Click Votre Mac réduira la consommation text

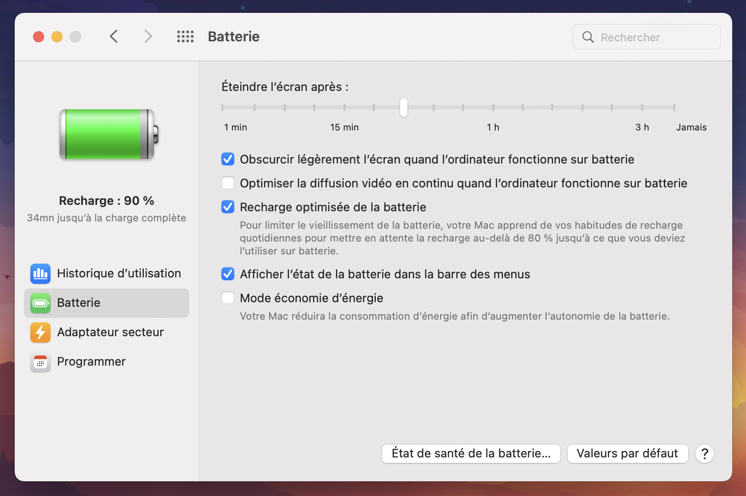click(455, 316)
